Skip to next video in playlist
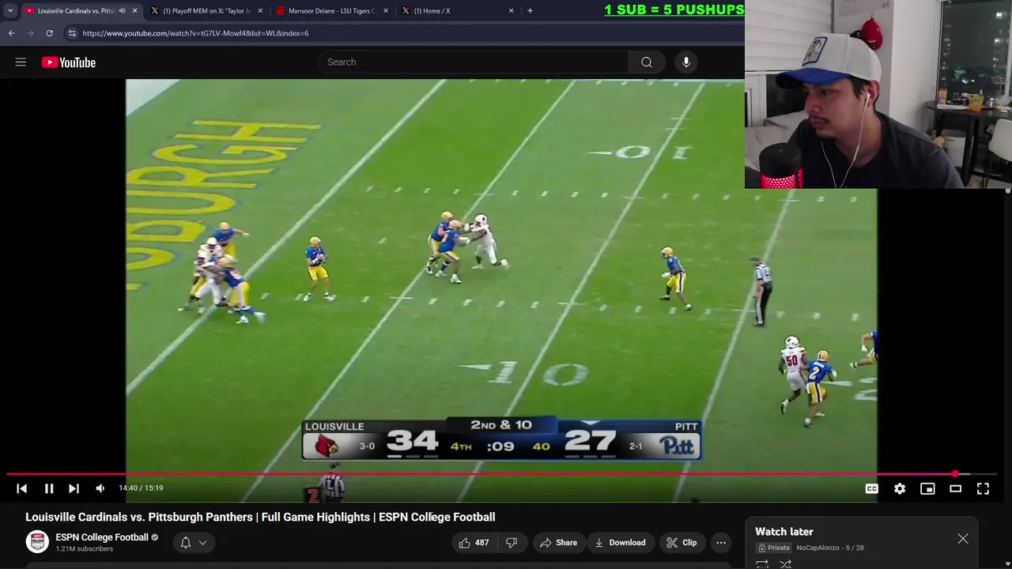This screenshot has height=569, width=1012. click(74, 488)
